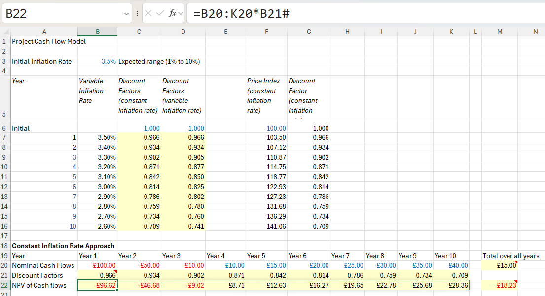
Task: Select column B header
Action: (x=97, y=32)
